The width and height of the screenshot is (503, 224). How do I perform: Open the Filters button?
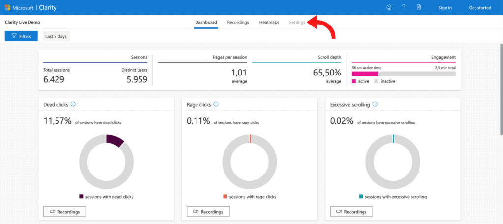pos(21,36)
